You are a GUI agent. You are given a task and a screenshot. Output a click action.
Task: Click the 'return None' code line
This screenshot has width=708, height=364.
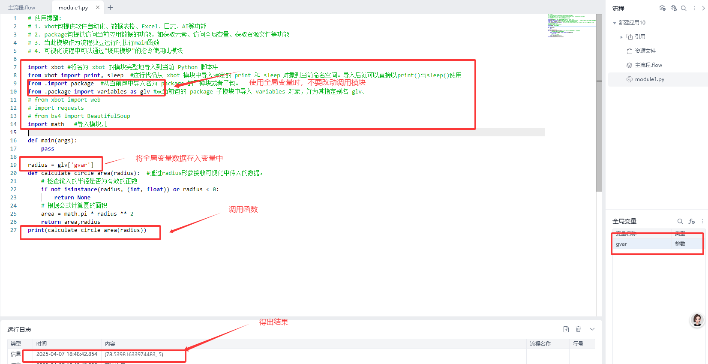tap(72, 198)
